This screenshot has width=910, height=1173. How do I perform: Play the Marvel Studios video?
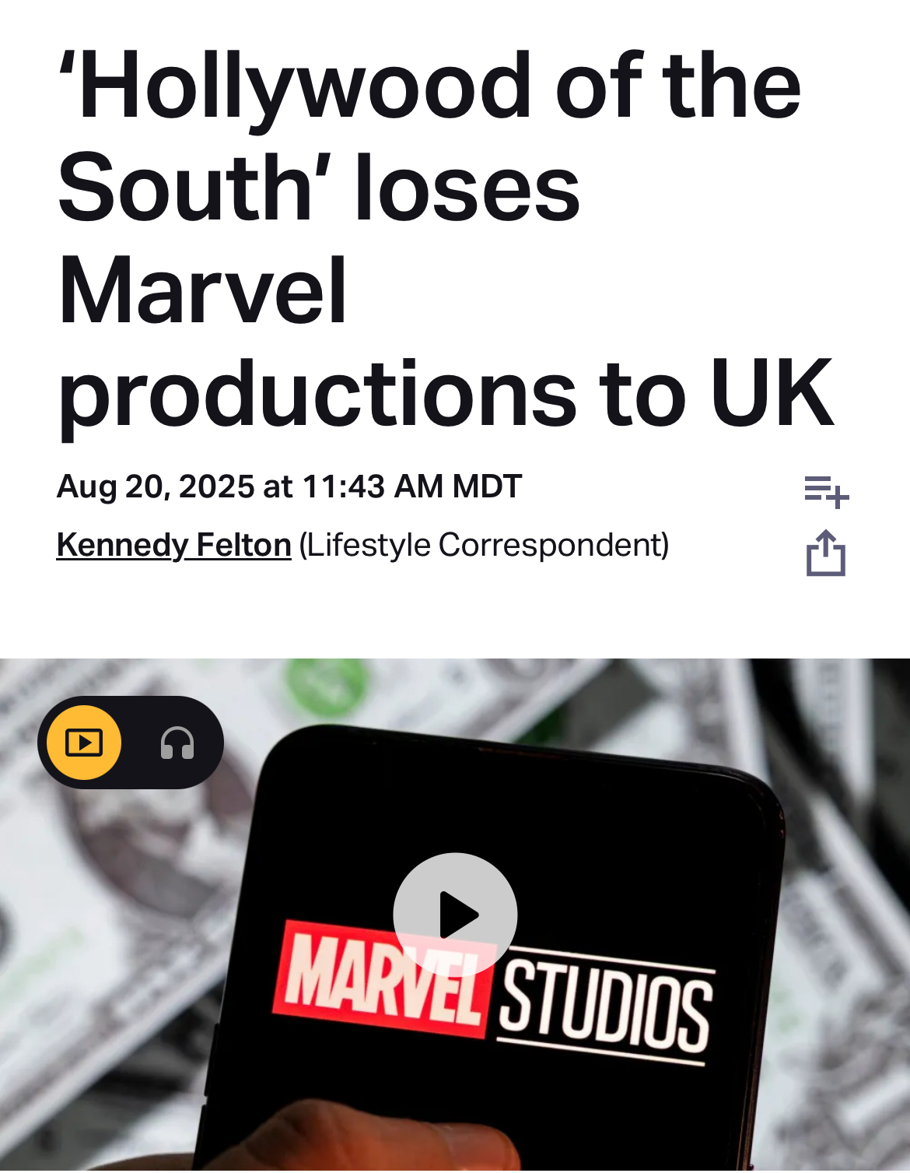pyautogui.click(x=455, y=915)
